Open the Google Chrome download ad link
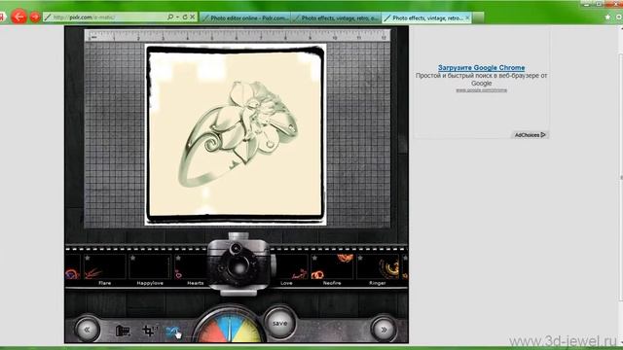The width and height of the screenshot is (623, 350). (481, 68)
